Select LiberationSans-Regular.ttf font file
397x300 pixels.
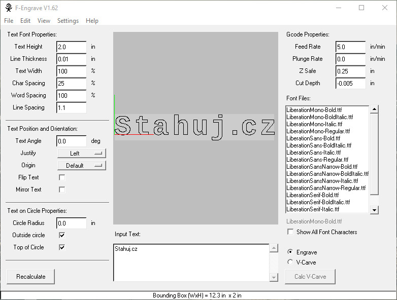click(x=327, y=160)
